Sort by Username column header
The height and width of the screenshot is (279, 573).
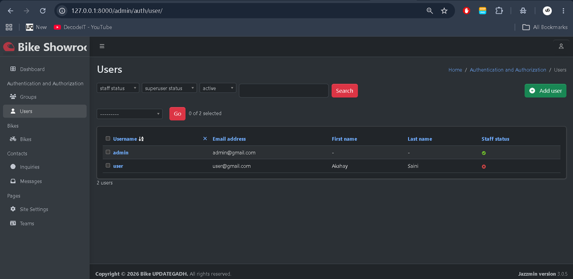pyautogui.click(x=125, y=139)
